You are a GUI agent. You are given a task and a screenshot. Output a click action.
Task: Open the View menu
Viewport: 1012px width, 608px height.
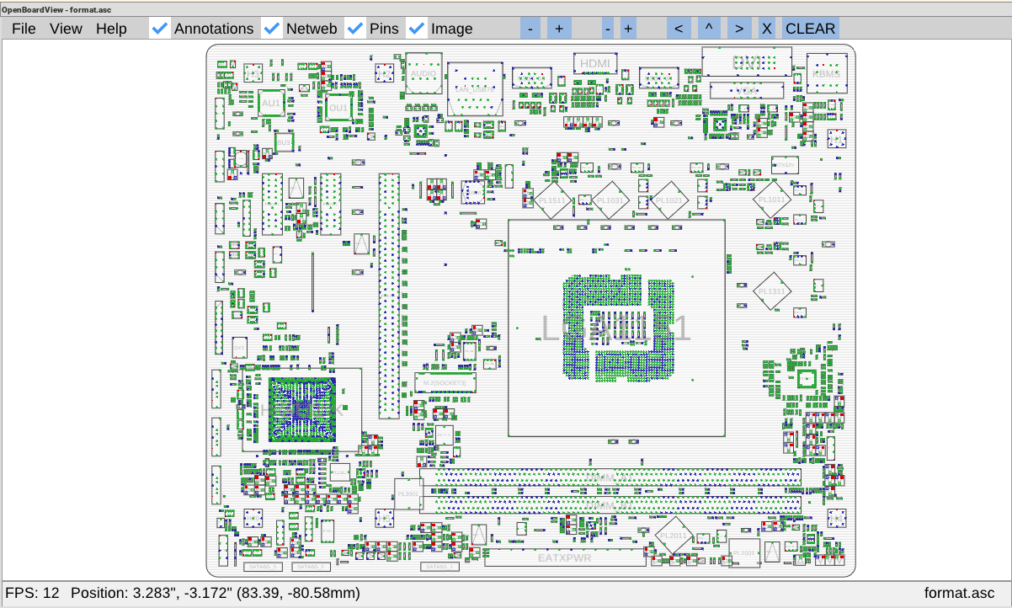66,29
